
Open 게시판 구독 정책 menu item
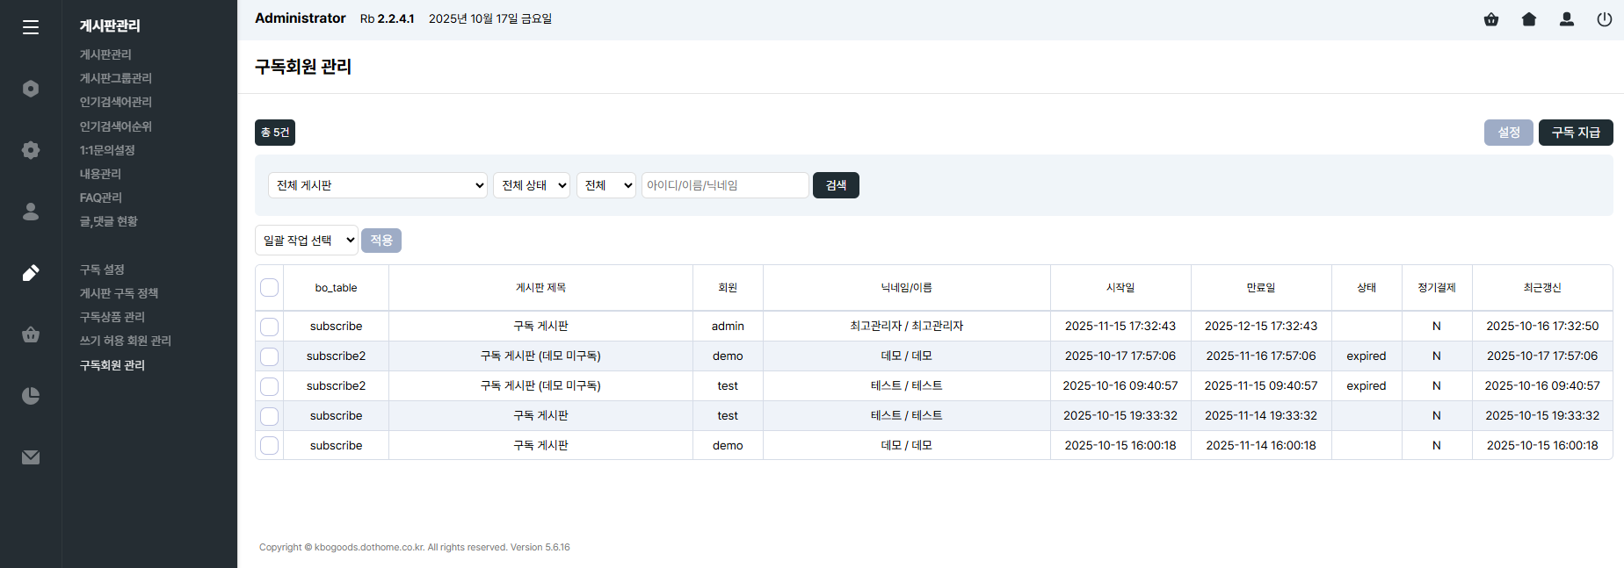(119, 293)
